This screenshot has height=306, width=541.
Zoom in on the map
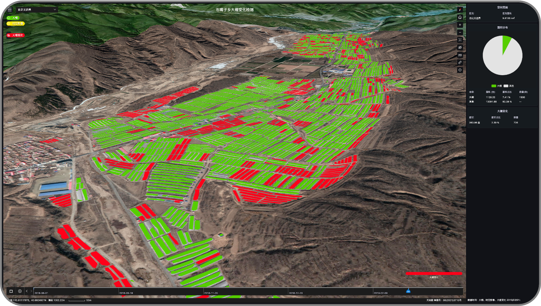[460, 25]
